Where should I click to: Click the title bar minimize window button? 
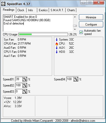click(83, 3)
